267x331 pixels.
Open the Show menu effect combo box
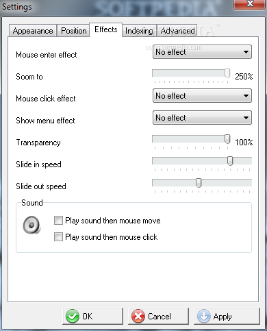coord(202,118)
